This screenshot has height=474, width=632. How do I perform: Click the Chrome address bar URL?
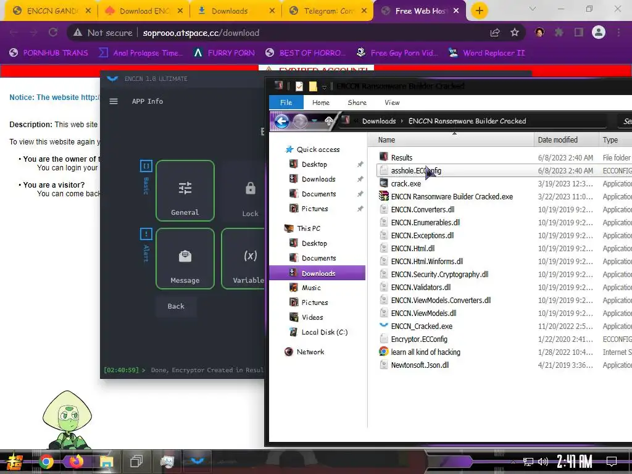point(201,33)
